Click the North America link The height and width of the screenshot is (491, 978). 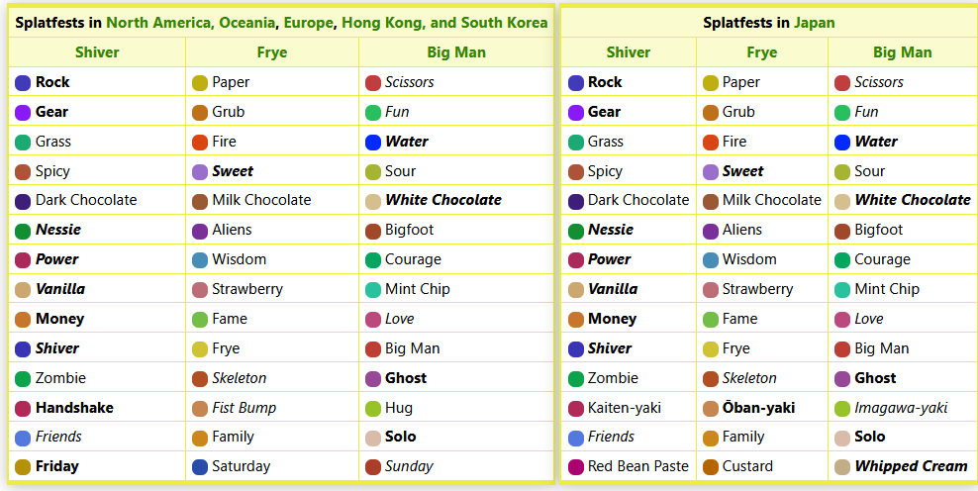159,23
